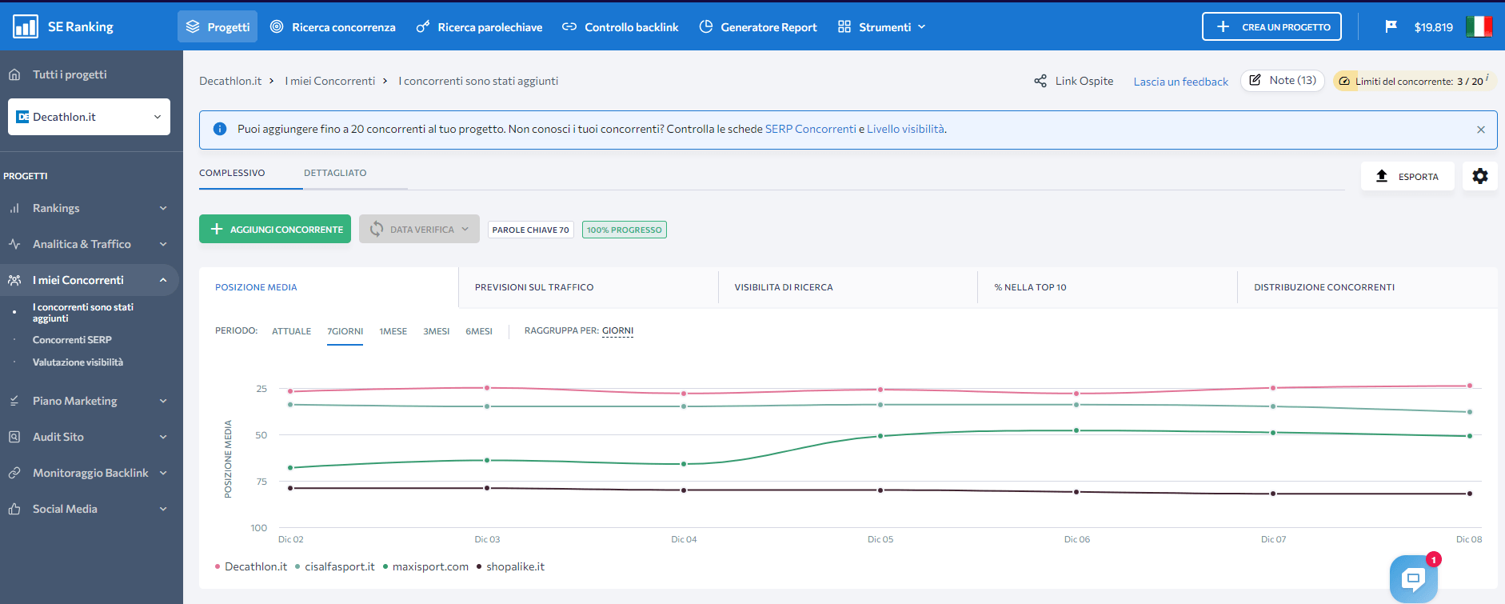Viewport: 1505px width, 604px height.
Task: Switch to the COMPLESSIVO tab
Action: 232,173
